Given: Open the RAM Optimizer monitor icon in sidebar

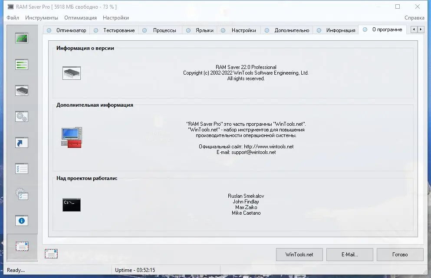Looking at the screenshot, I should click(x=22, y=37).
